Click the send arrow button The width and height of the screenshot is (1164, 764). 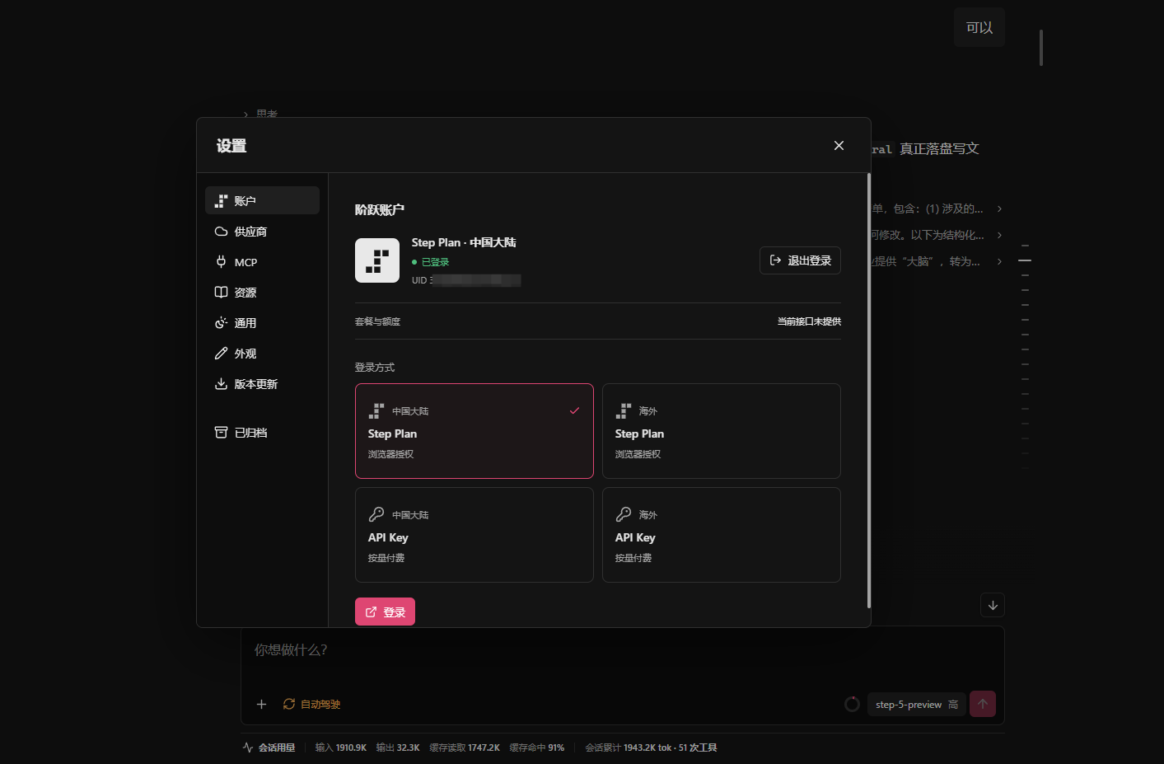[983, 704]
